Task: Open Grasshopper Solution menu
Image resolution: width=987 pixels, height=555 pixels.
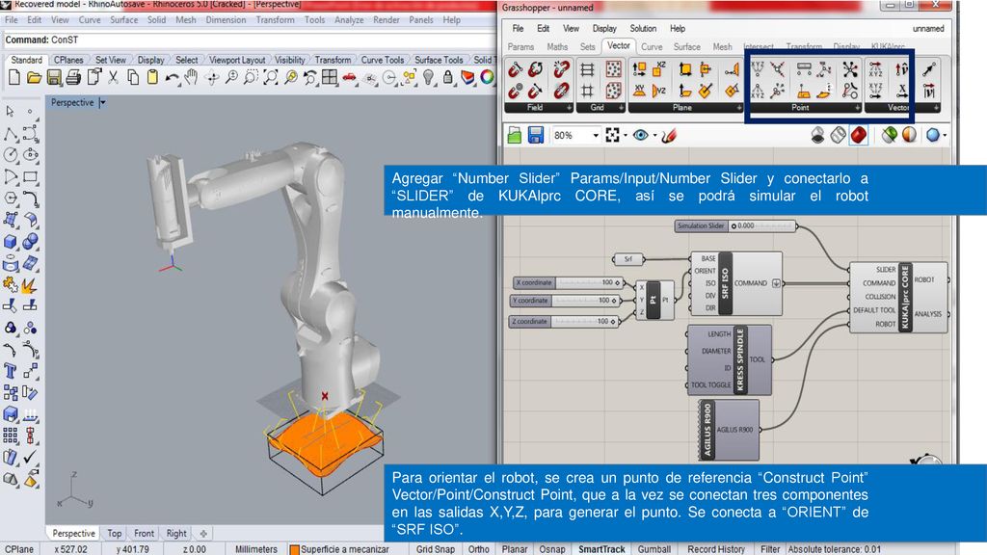Action: [x=643, y=28]
